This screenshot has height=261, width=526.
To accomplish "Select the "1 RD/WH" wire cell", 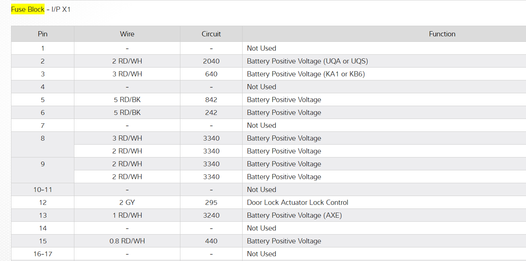I will tap(127, 215).
